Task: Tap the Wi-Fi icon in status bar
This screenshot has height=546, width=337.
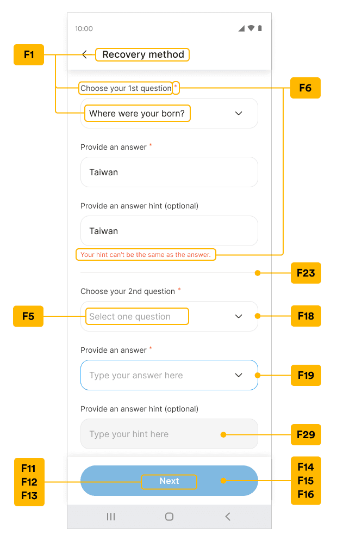Action: 251,28
